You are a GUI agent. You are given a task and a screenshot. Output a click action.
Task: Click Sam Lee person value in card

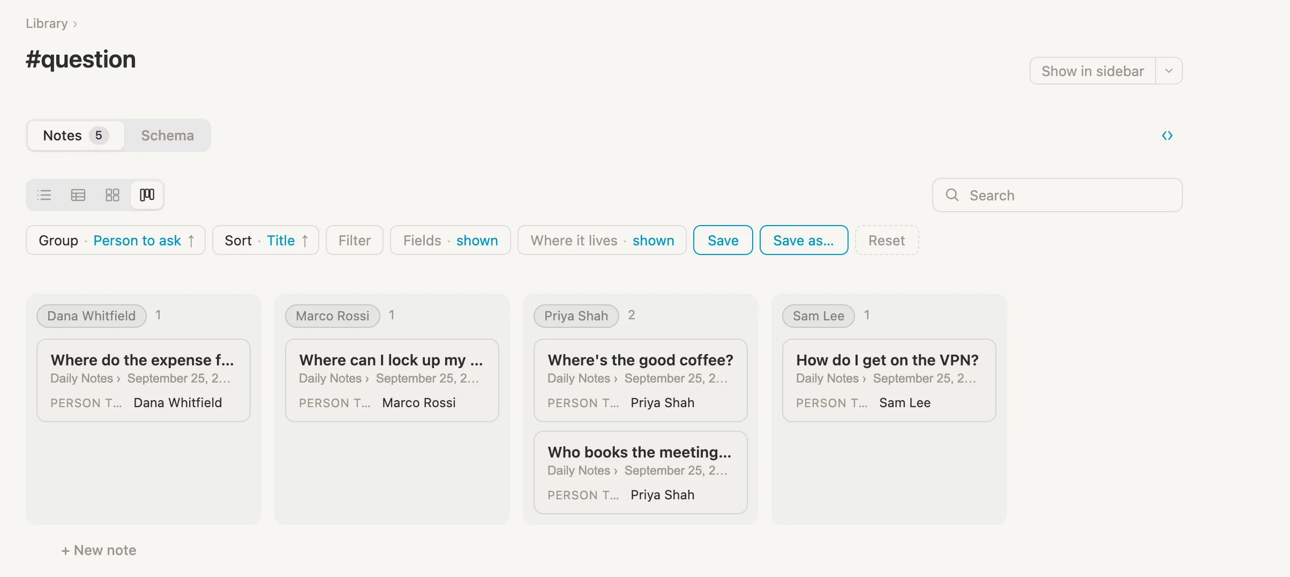(905, 403)
